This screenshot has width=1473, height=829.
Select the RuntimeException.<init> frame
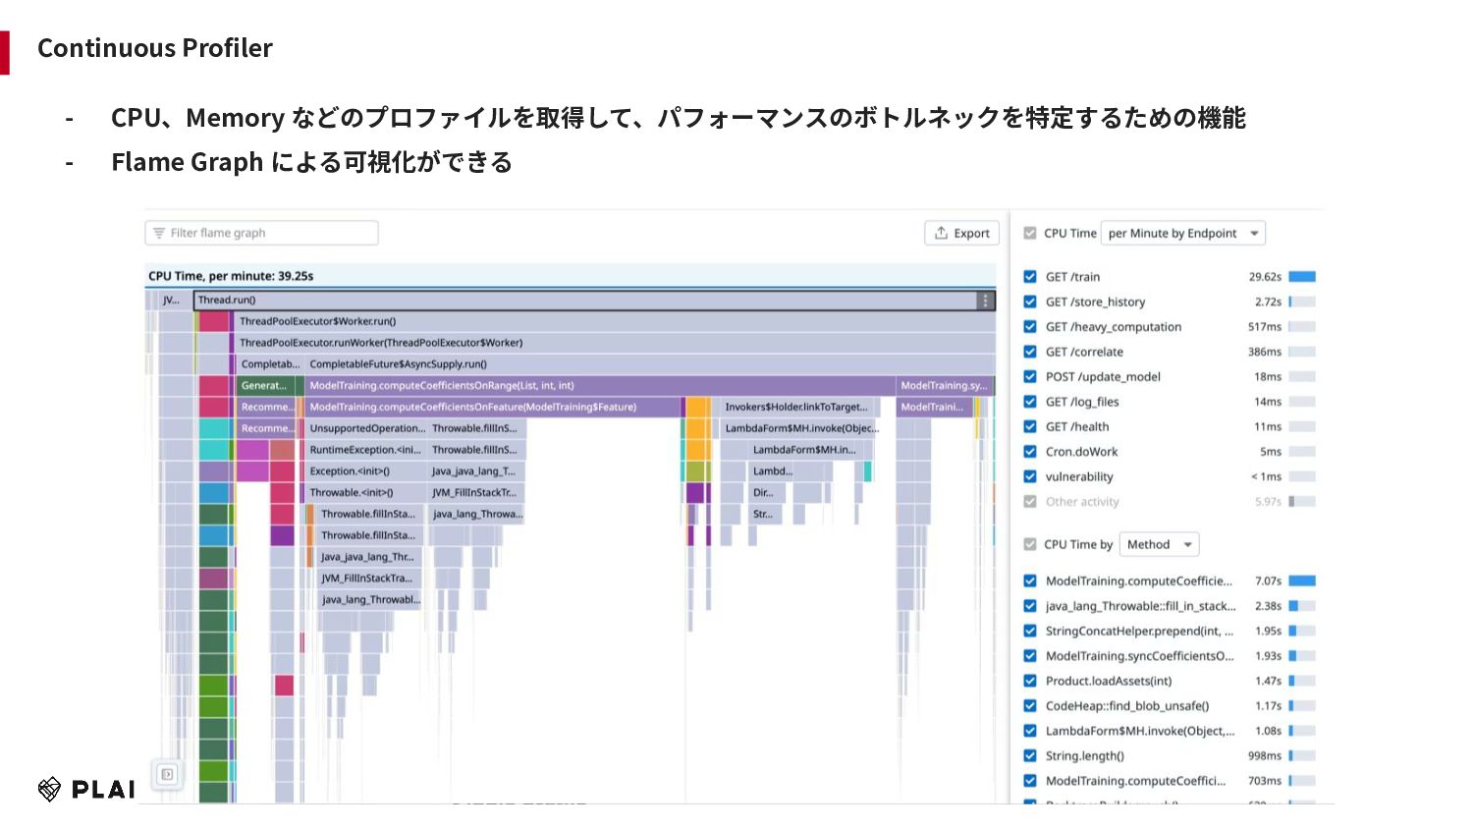click(365, 450)
